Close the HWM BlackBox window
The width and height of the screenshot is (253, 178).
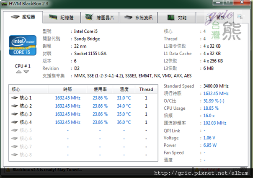[x=242, y=2]
